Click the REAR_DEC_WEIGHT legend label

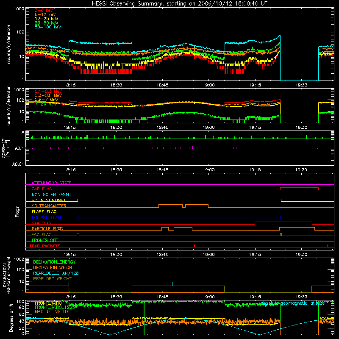pyautogui.click(x=52, y=279)
